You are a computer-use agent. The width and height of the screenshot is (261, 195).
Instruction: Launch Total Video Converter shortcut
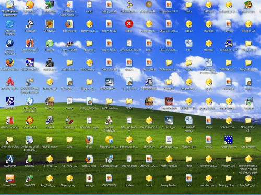tap(30, 101)
